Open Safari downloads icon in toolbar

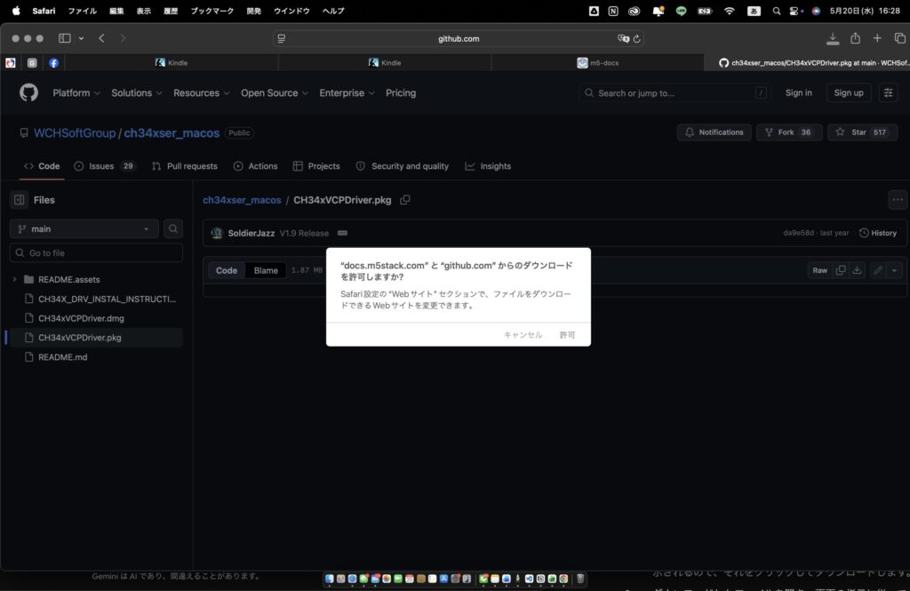(x=832, y=38)
